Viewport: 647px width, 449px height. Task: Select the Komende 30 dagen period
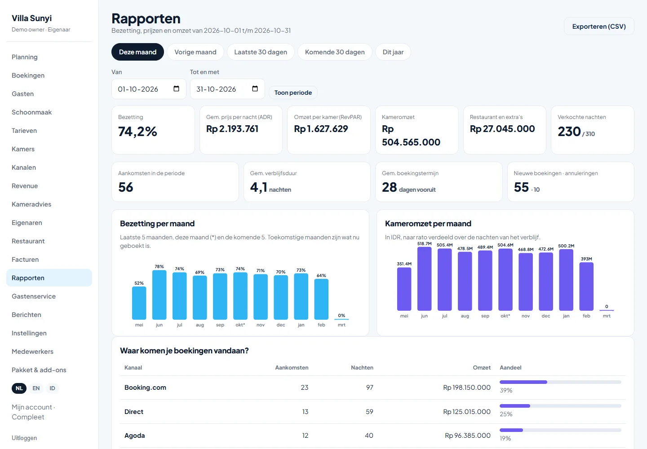(335, 52)
